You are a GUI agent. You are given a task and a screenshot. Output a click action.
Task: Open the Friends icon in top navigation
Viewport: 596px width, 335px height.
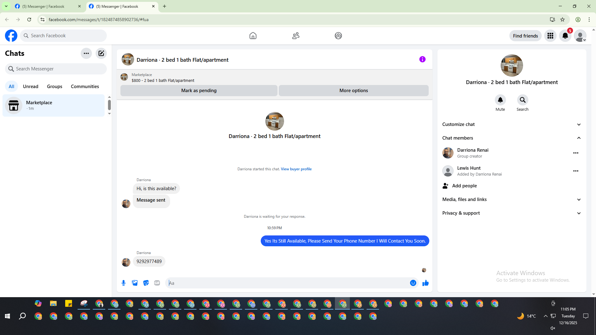pos(296,36)
